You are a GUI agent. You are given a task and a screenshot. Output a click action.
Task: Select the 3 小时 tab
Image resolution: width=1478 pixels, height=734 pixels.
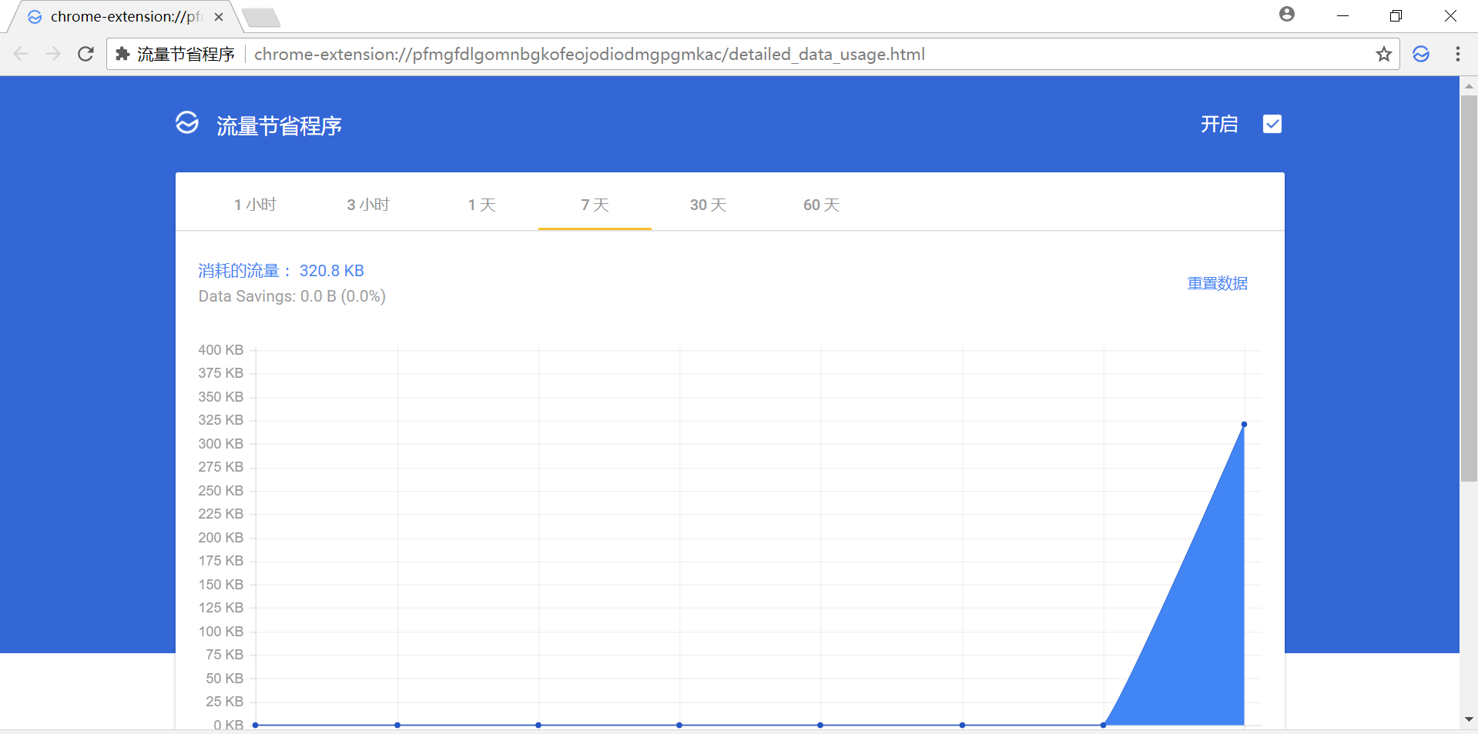coord(368,205)
